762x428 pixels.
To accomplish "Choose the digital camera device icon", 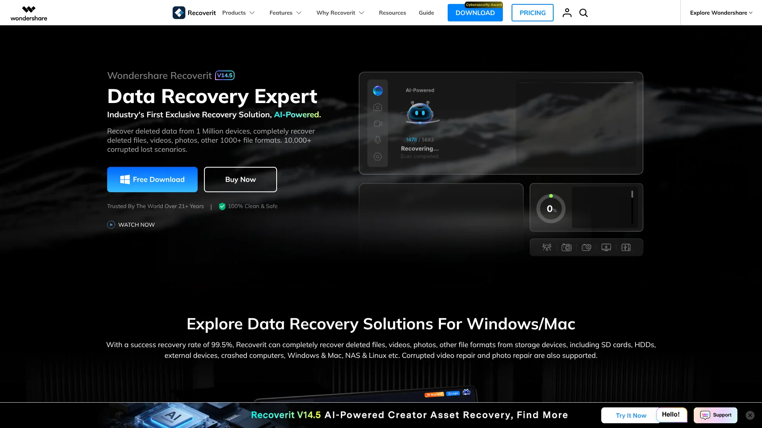I will click(x=567, y=247).
